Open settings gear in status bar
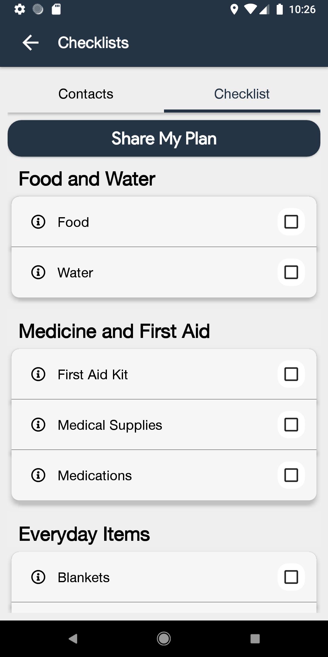 [x=20, y=9]
